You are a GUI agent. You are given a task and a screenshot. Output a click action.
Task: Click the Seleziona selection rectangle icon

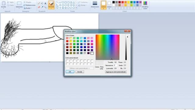point(19,3)
